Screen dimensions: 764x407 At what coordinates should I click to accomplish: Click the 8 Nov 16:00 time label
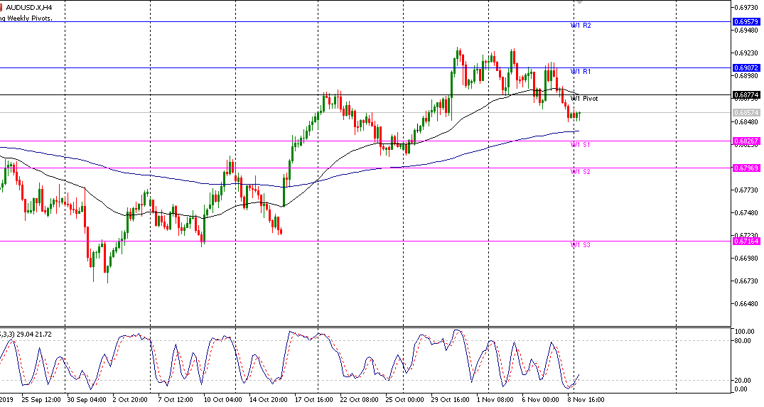pos(586,400)
